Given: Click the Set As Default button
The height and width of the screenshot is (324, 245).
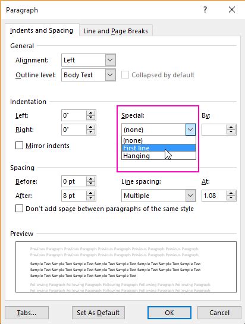Looking at the screenshot, I should [x=98, y=313].
